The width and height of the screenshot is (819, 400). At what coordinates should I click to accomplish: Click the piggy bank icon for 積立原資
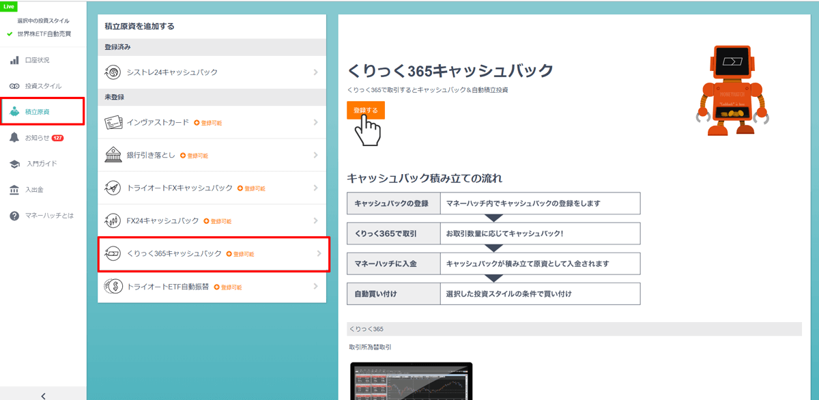pos(14,112)
